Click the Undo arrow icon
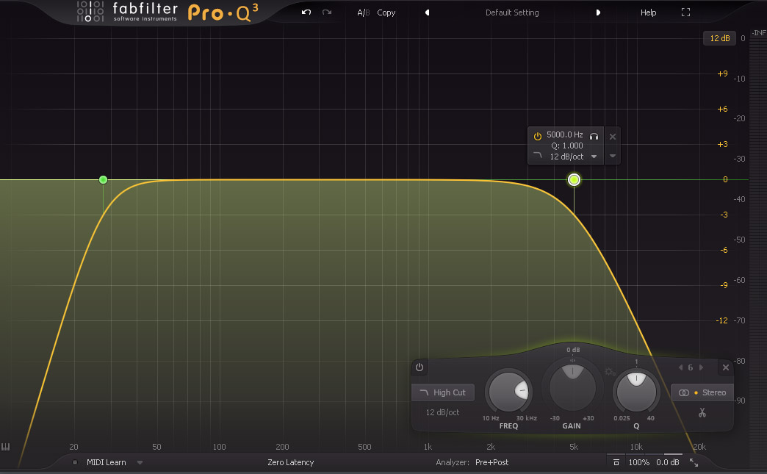 (x=306, y=12)
